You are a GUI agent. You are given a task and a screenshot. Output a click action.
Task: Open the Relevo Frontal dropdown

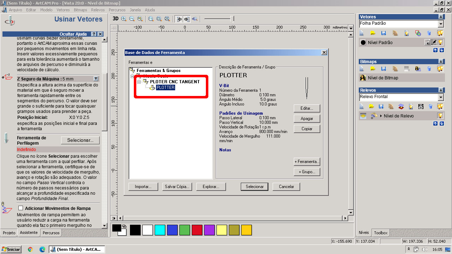click(440, 97)
